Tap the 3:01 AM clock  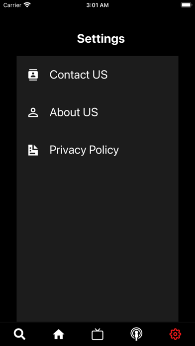97,5
